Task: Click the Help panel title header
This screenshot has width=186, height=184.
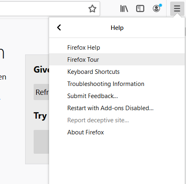Action: (117, 28)
